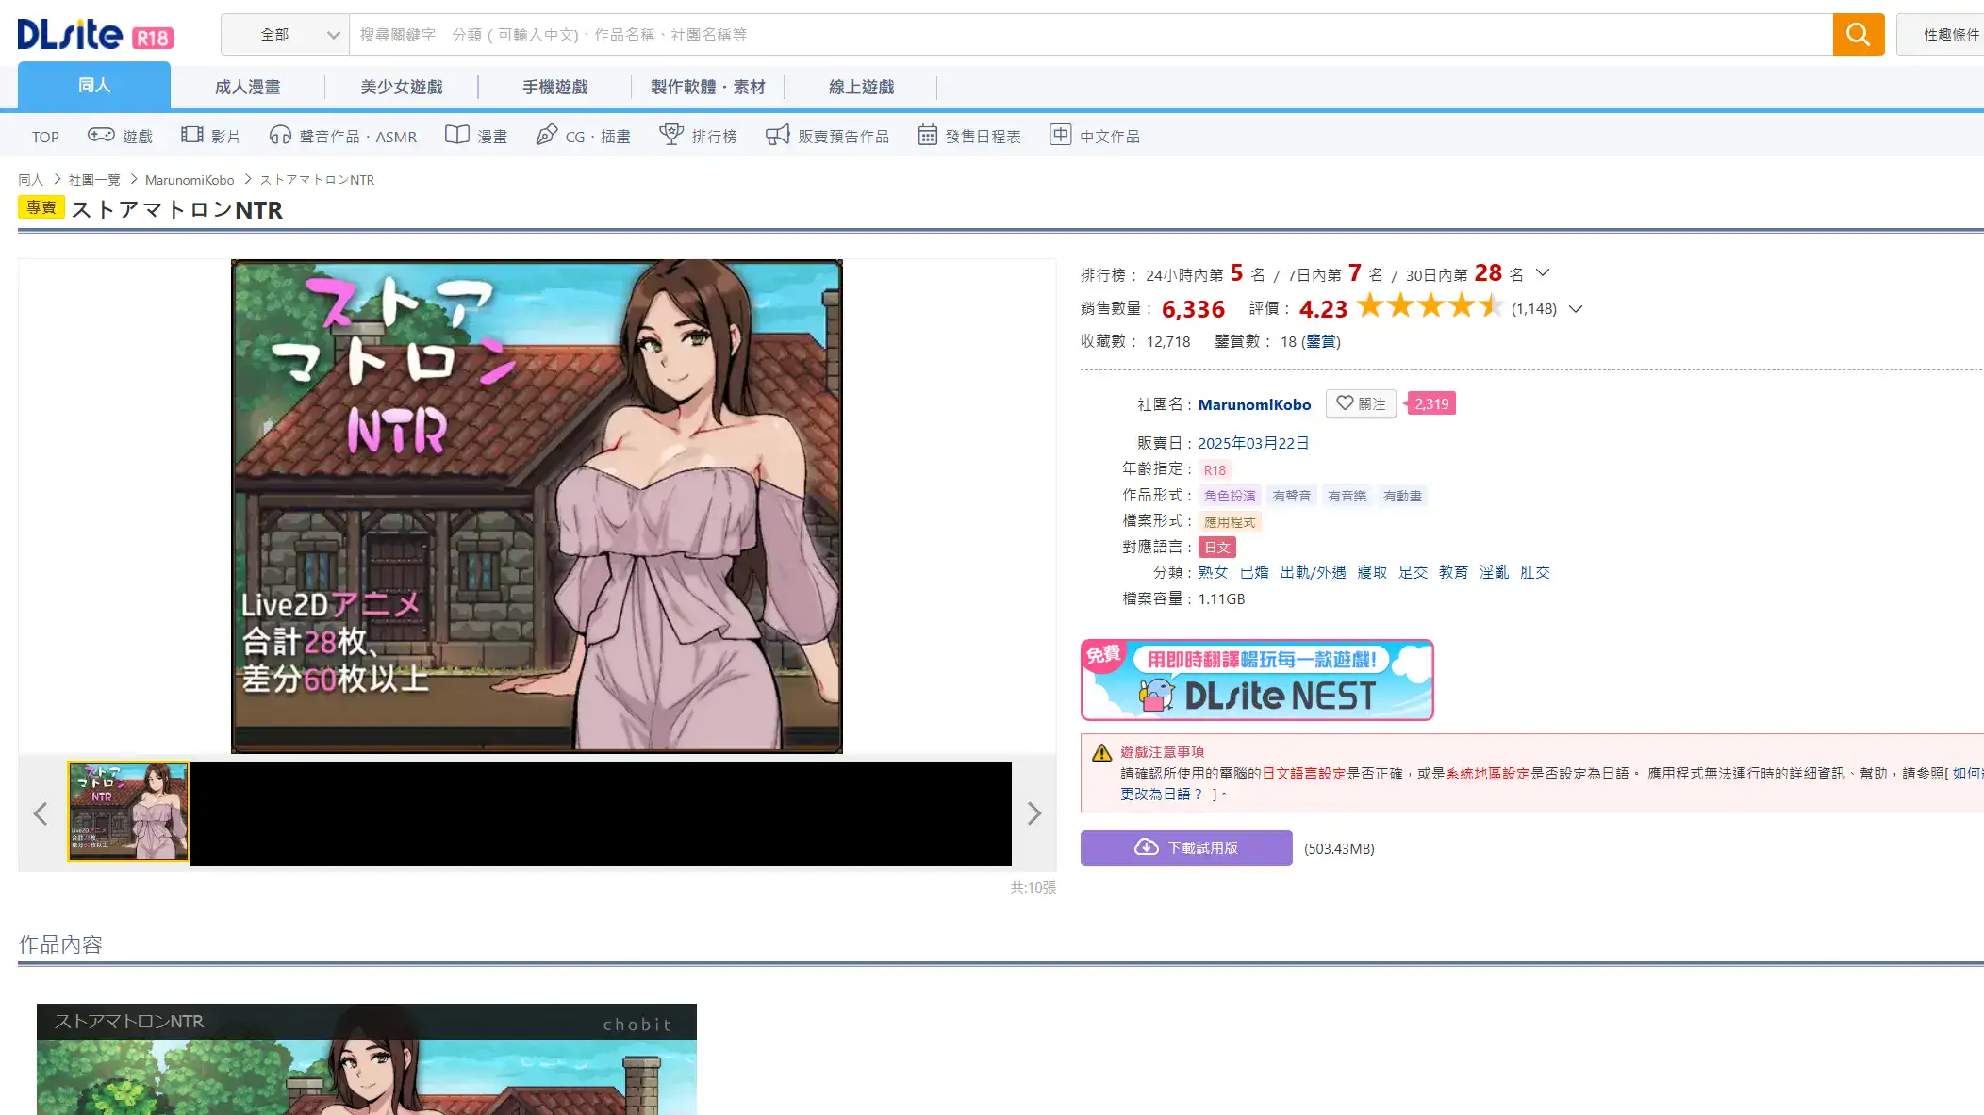1984x1115 pixels.
Task: Open the 中文作品 icon link
Action: (x=1095, y=136)
